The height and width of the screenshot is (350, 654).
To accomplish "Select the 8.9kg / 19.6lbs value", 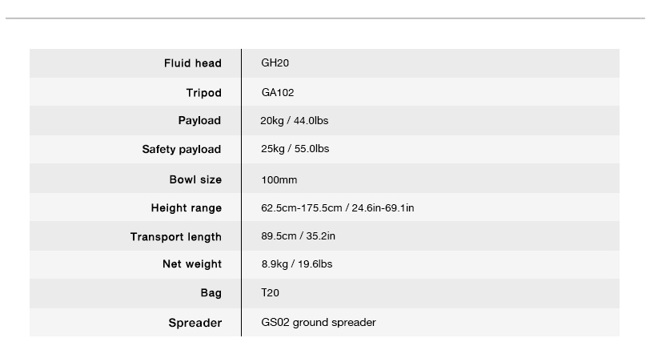I will click(x=296, y=264).
